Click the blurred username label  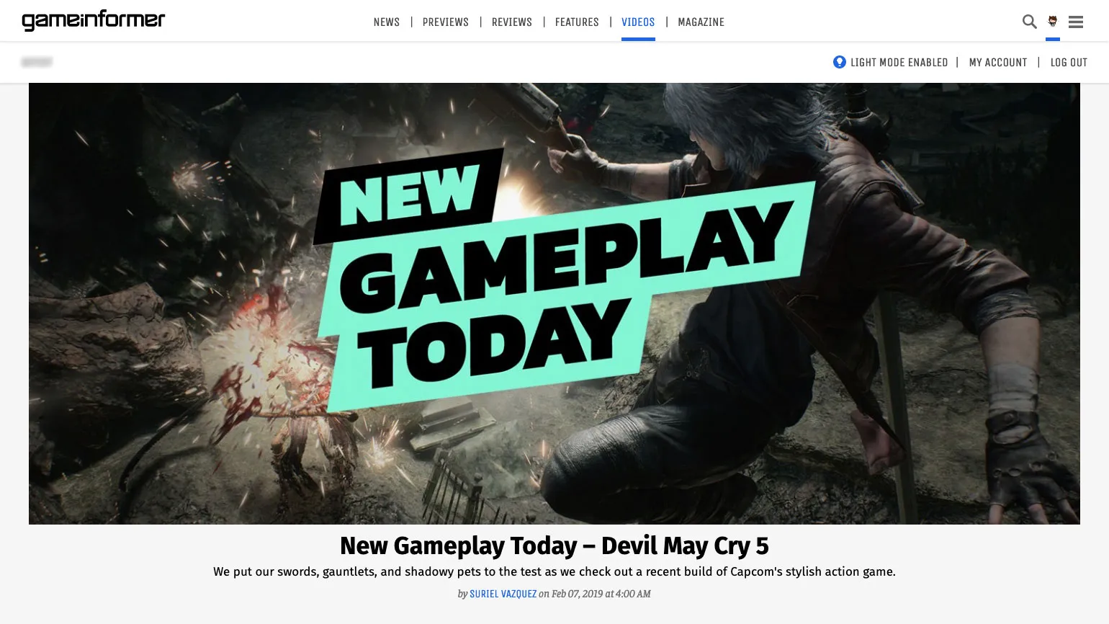coord(37,62)
